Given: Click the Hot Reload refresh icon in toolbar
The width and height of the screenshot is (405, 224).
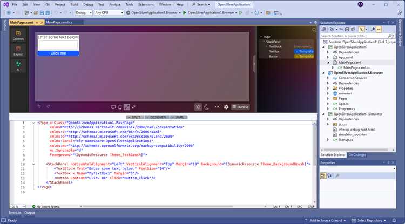Looking at the screenshot, I should (256, 12).
